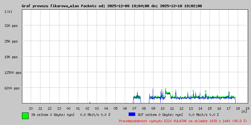Click the blue OUT legend swatch
The height and width of the screenshot is (125, 251).
point(132,114)
